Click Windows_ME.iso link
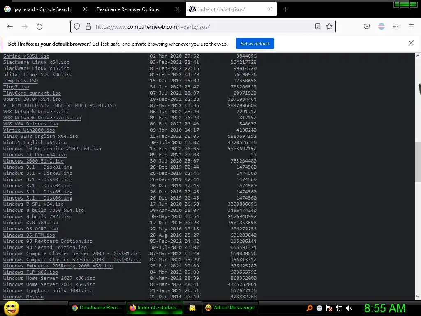This screenshot has width=421, height=316. click(x=23, y=297)
